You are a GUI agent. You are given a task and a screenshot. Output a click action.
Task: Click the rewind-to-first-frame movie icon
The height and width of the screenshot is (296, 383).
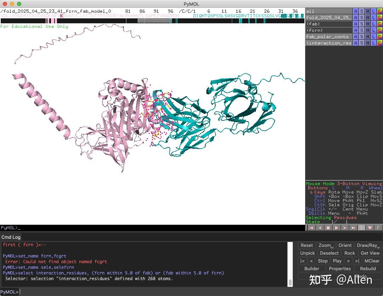click(x=311, y=227)
